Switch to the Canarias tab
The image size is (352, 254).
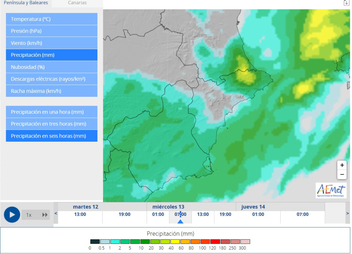pyautogui.click(x=77, y=3)
